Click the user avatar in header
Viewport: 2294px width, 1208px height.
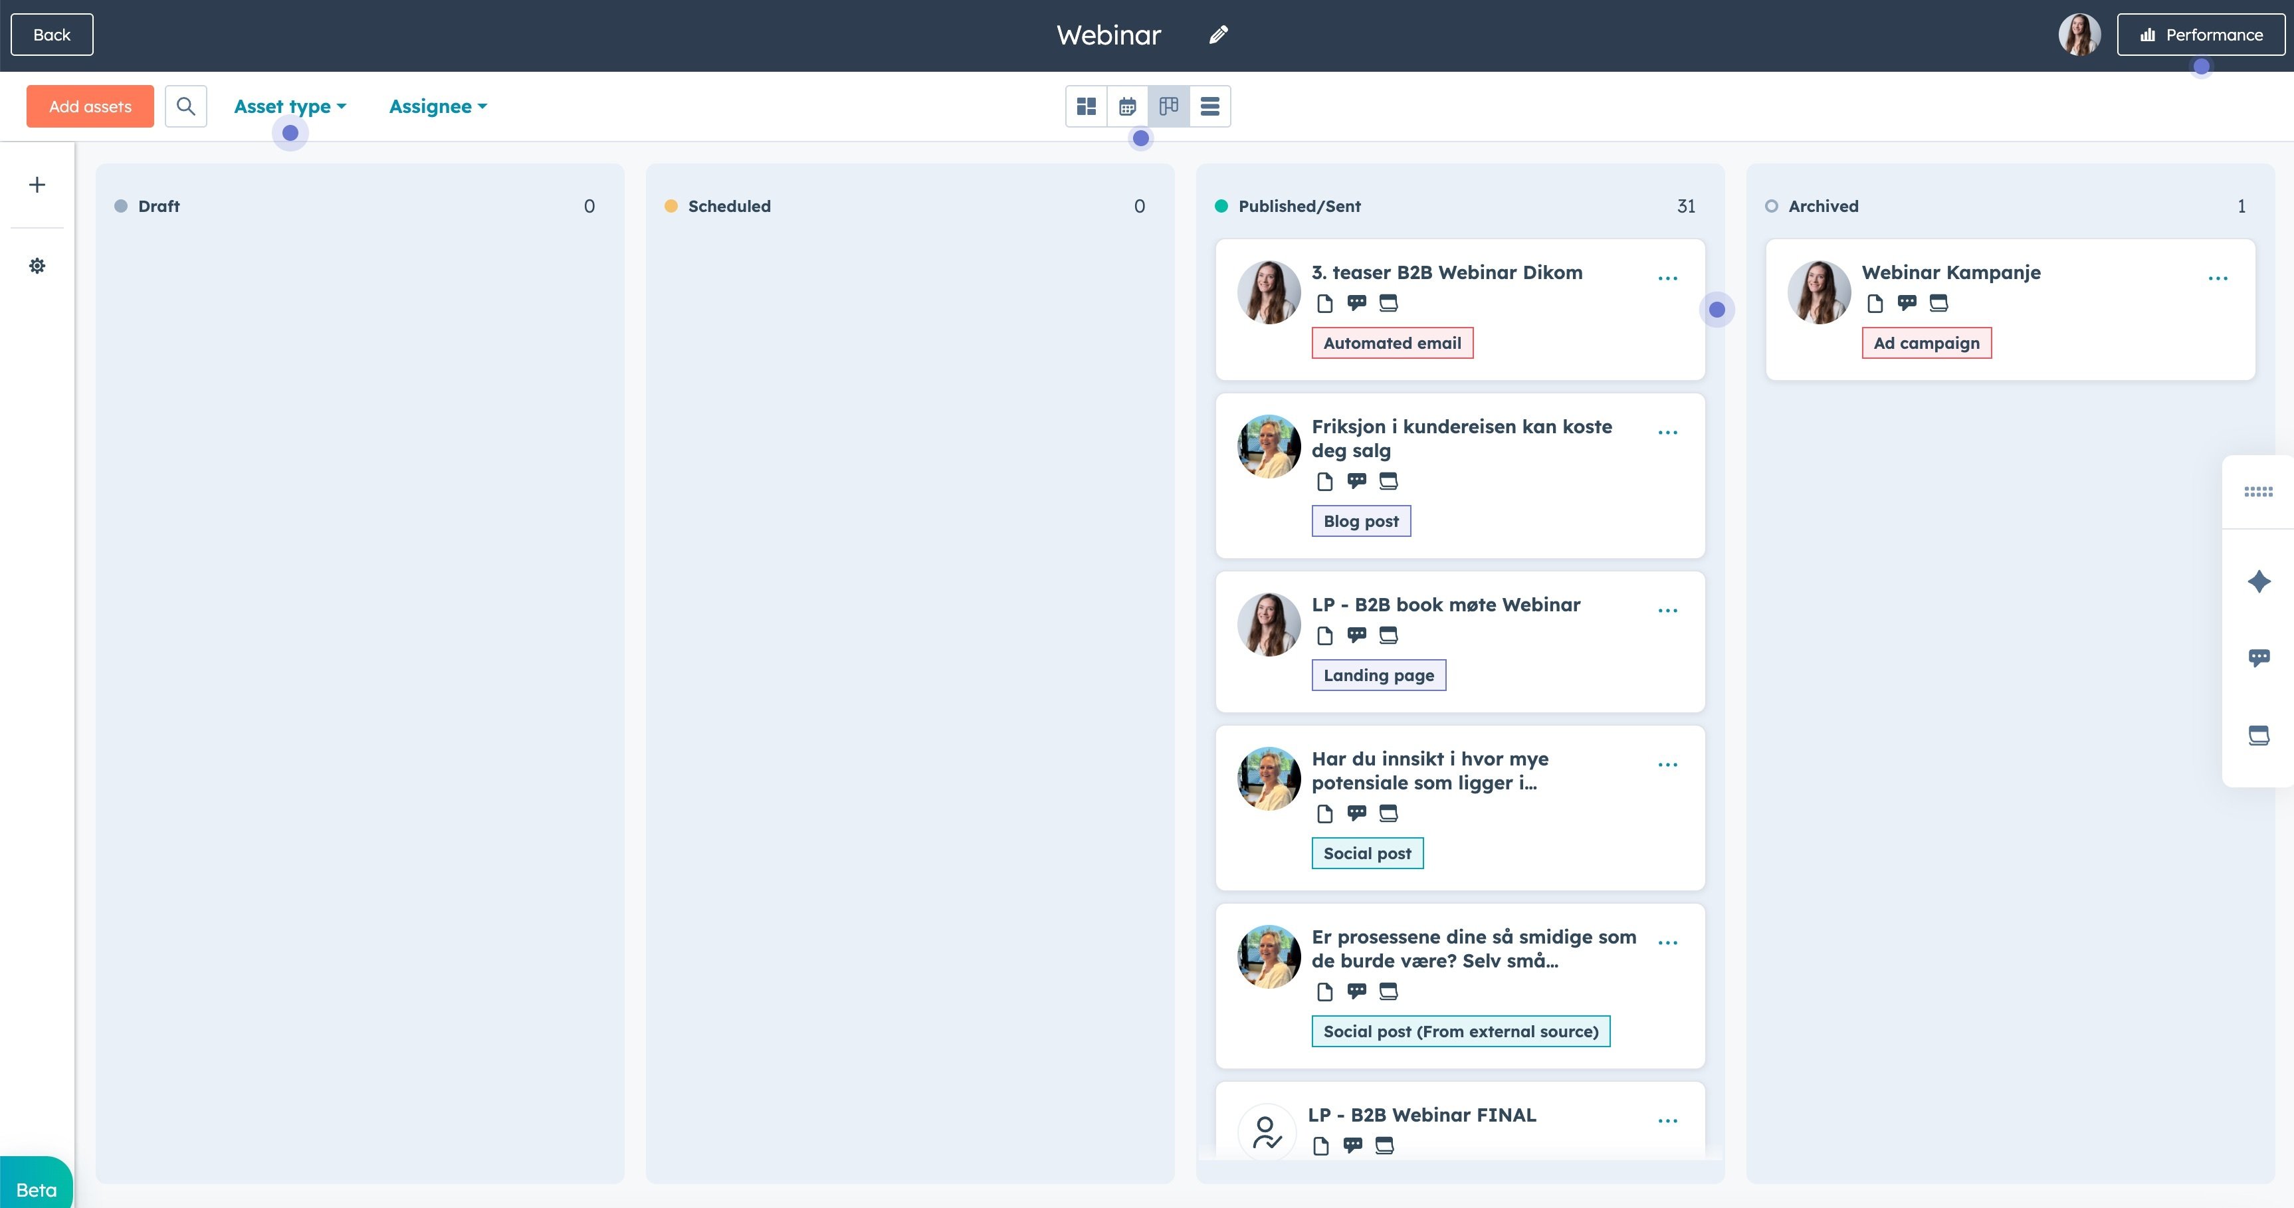[2079, 35]
